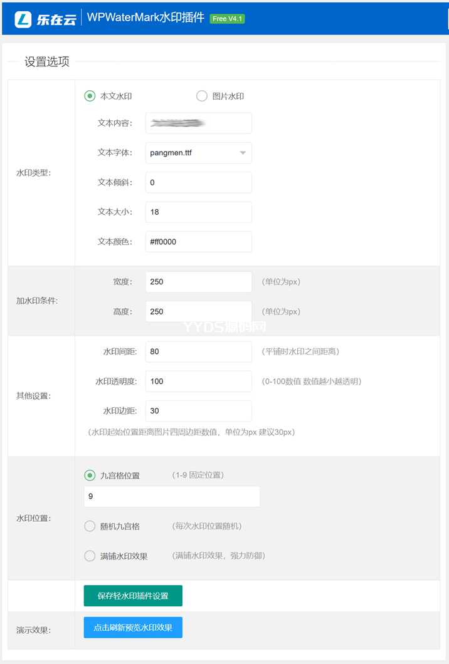
Task: Click the (1-9 固定位置) hint text
Action: (198, 475)
